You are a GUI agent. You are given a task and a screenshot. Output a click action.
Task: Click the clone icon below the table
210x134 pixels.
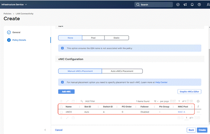(x=73, y=118)
